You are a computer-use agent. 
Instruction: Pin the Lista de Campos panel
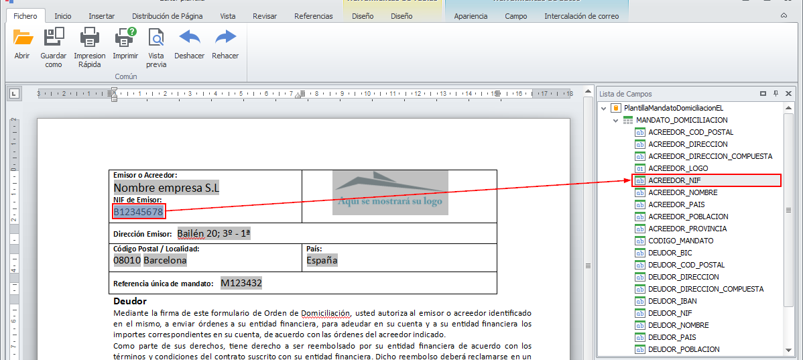click(776, 94)
